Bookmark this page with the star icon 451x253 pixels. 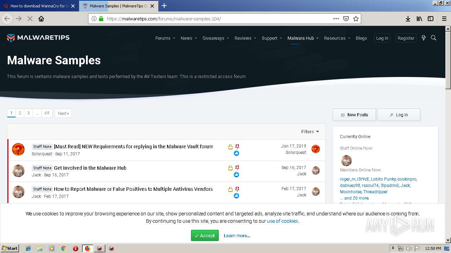(356, 19)
